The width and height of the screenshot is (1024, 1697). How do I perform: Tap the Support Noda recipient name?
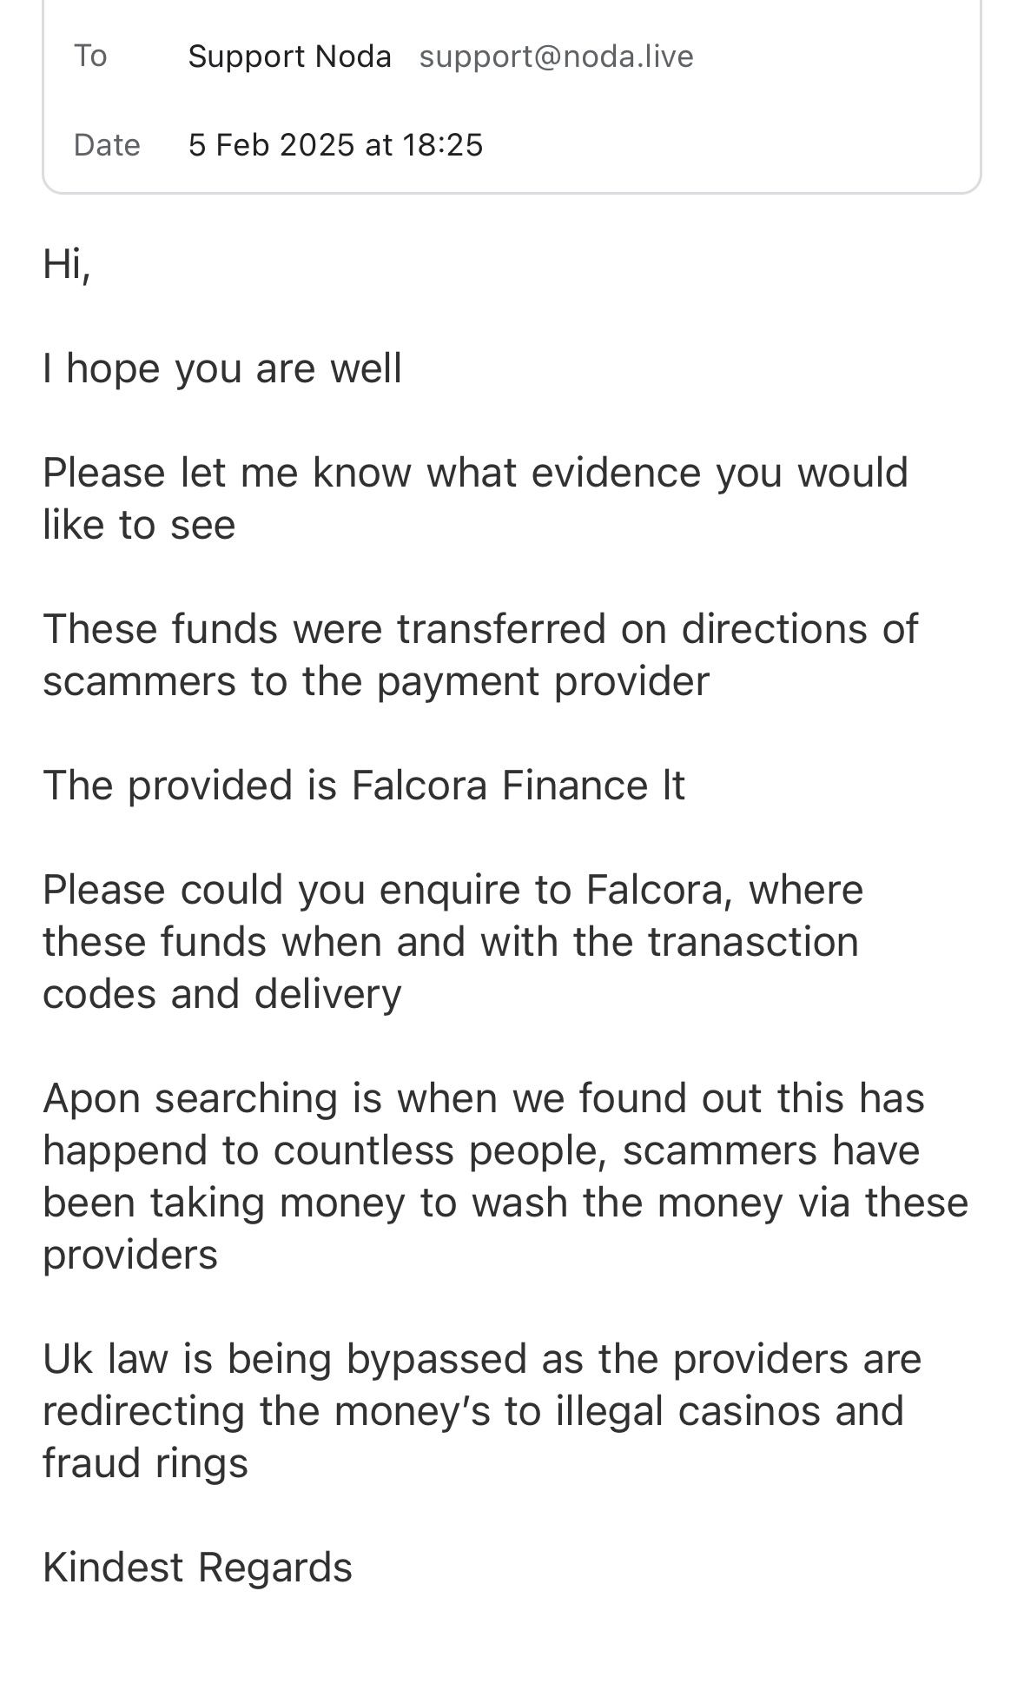(x=289, y=56)
